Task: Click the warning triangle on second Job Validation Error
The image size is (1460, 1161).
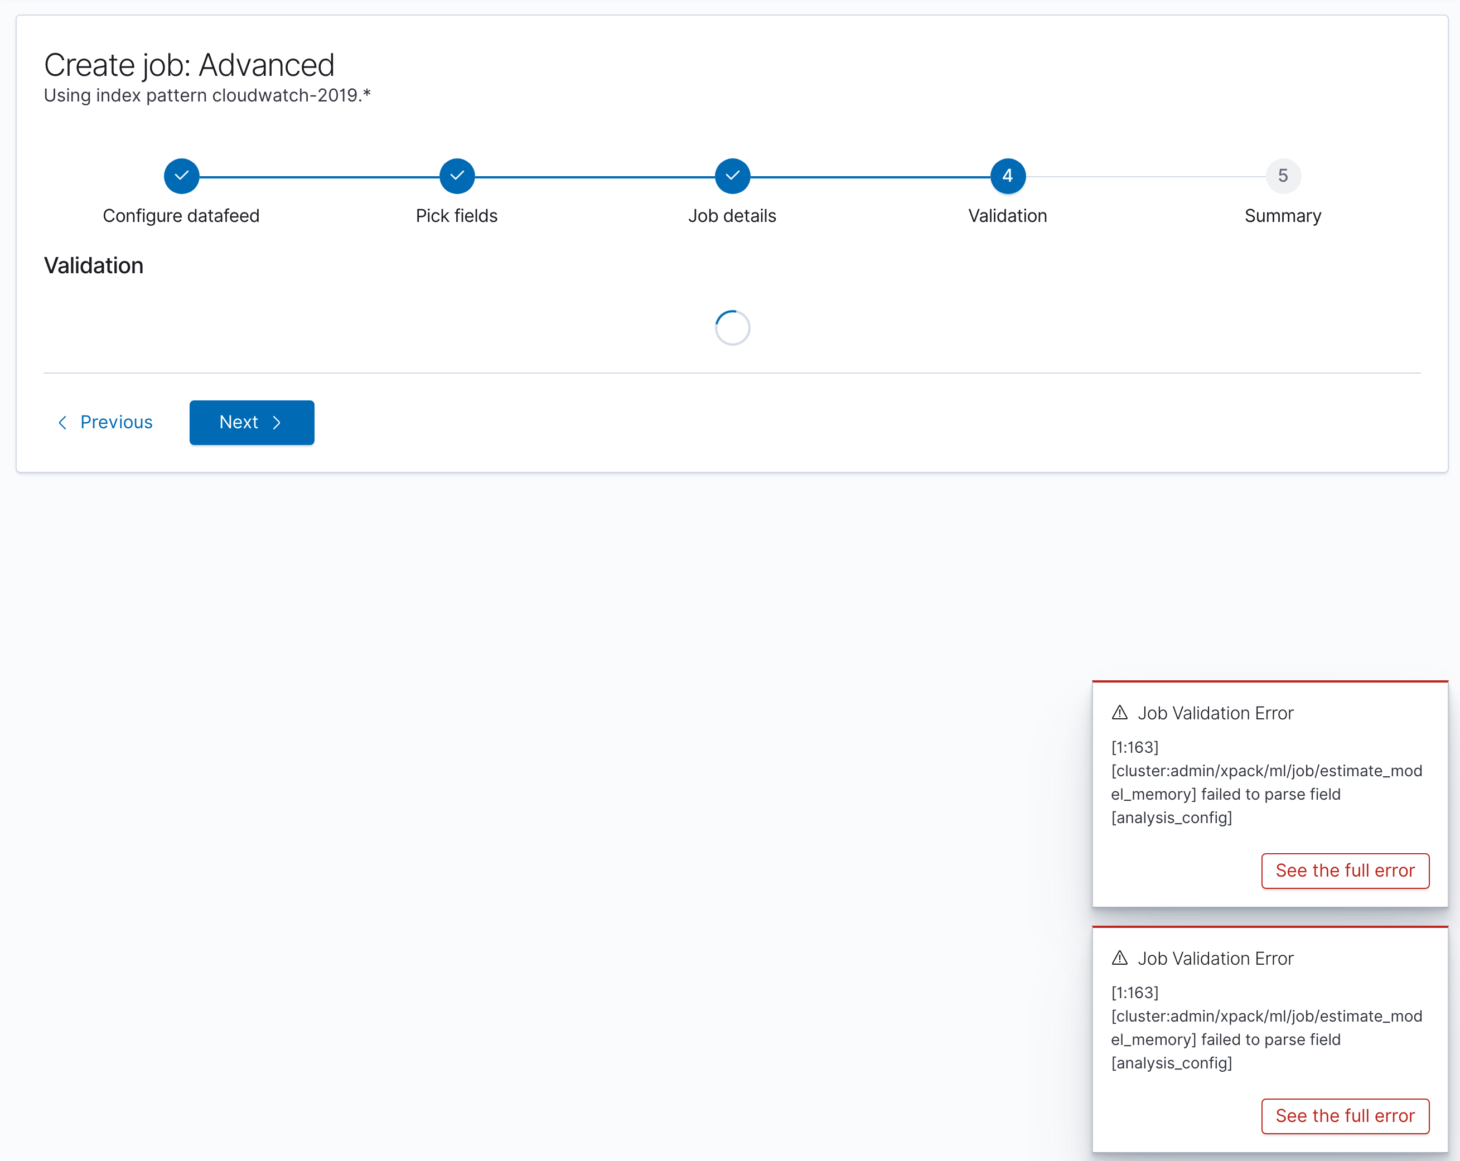Action: [1119, 958]
